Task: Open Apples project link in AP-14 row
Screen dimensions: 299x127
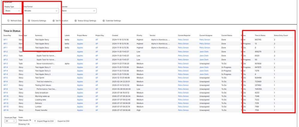Action: tap(80, 110)
